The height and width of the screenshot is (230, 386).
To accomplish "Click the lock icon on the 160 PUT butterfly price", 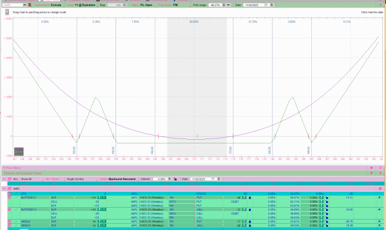I will pos(250,197).
